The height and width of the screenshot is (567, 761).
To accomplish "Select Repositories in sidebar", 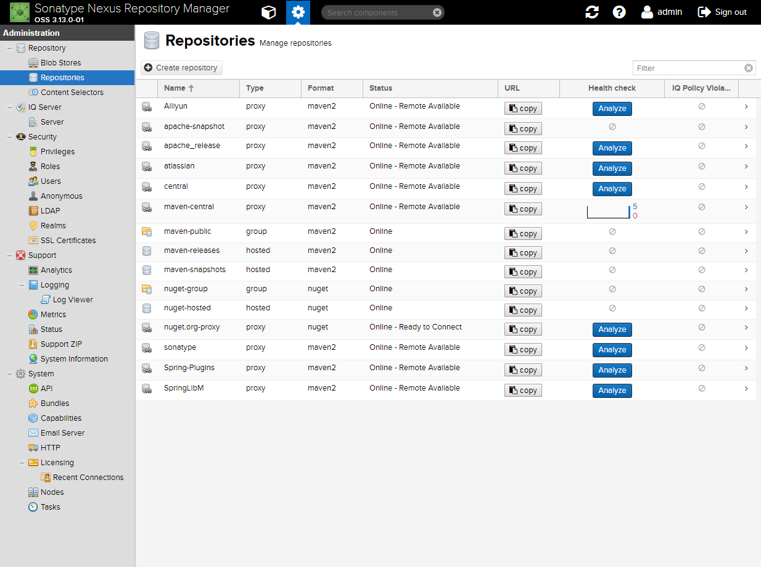I will (x=67, y=78).
